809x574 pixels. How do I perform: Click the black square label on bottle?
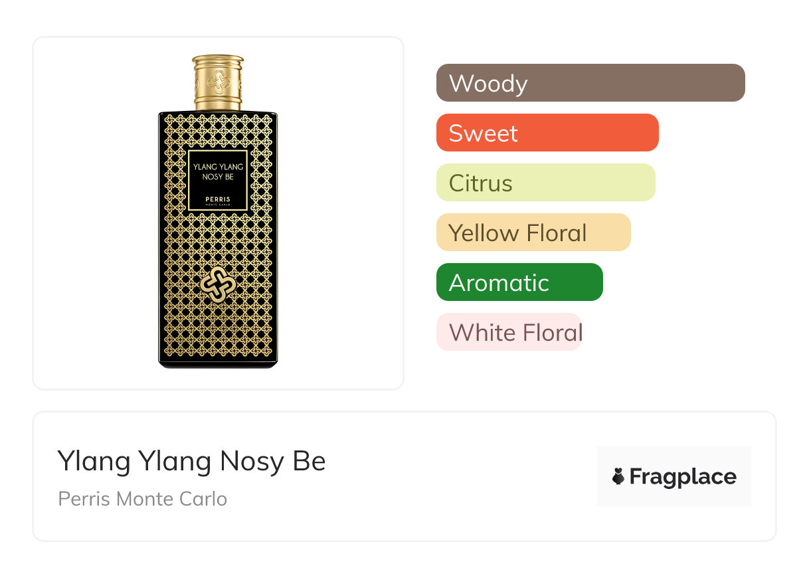pos(218,180)
